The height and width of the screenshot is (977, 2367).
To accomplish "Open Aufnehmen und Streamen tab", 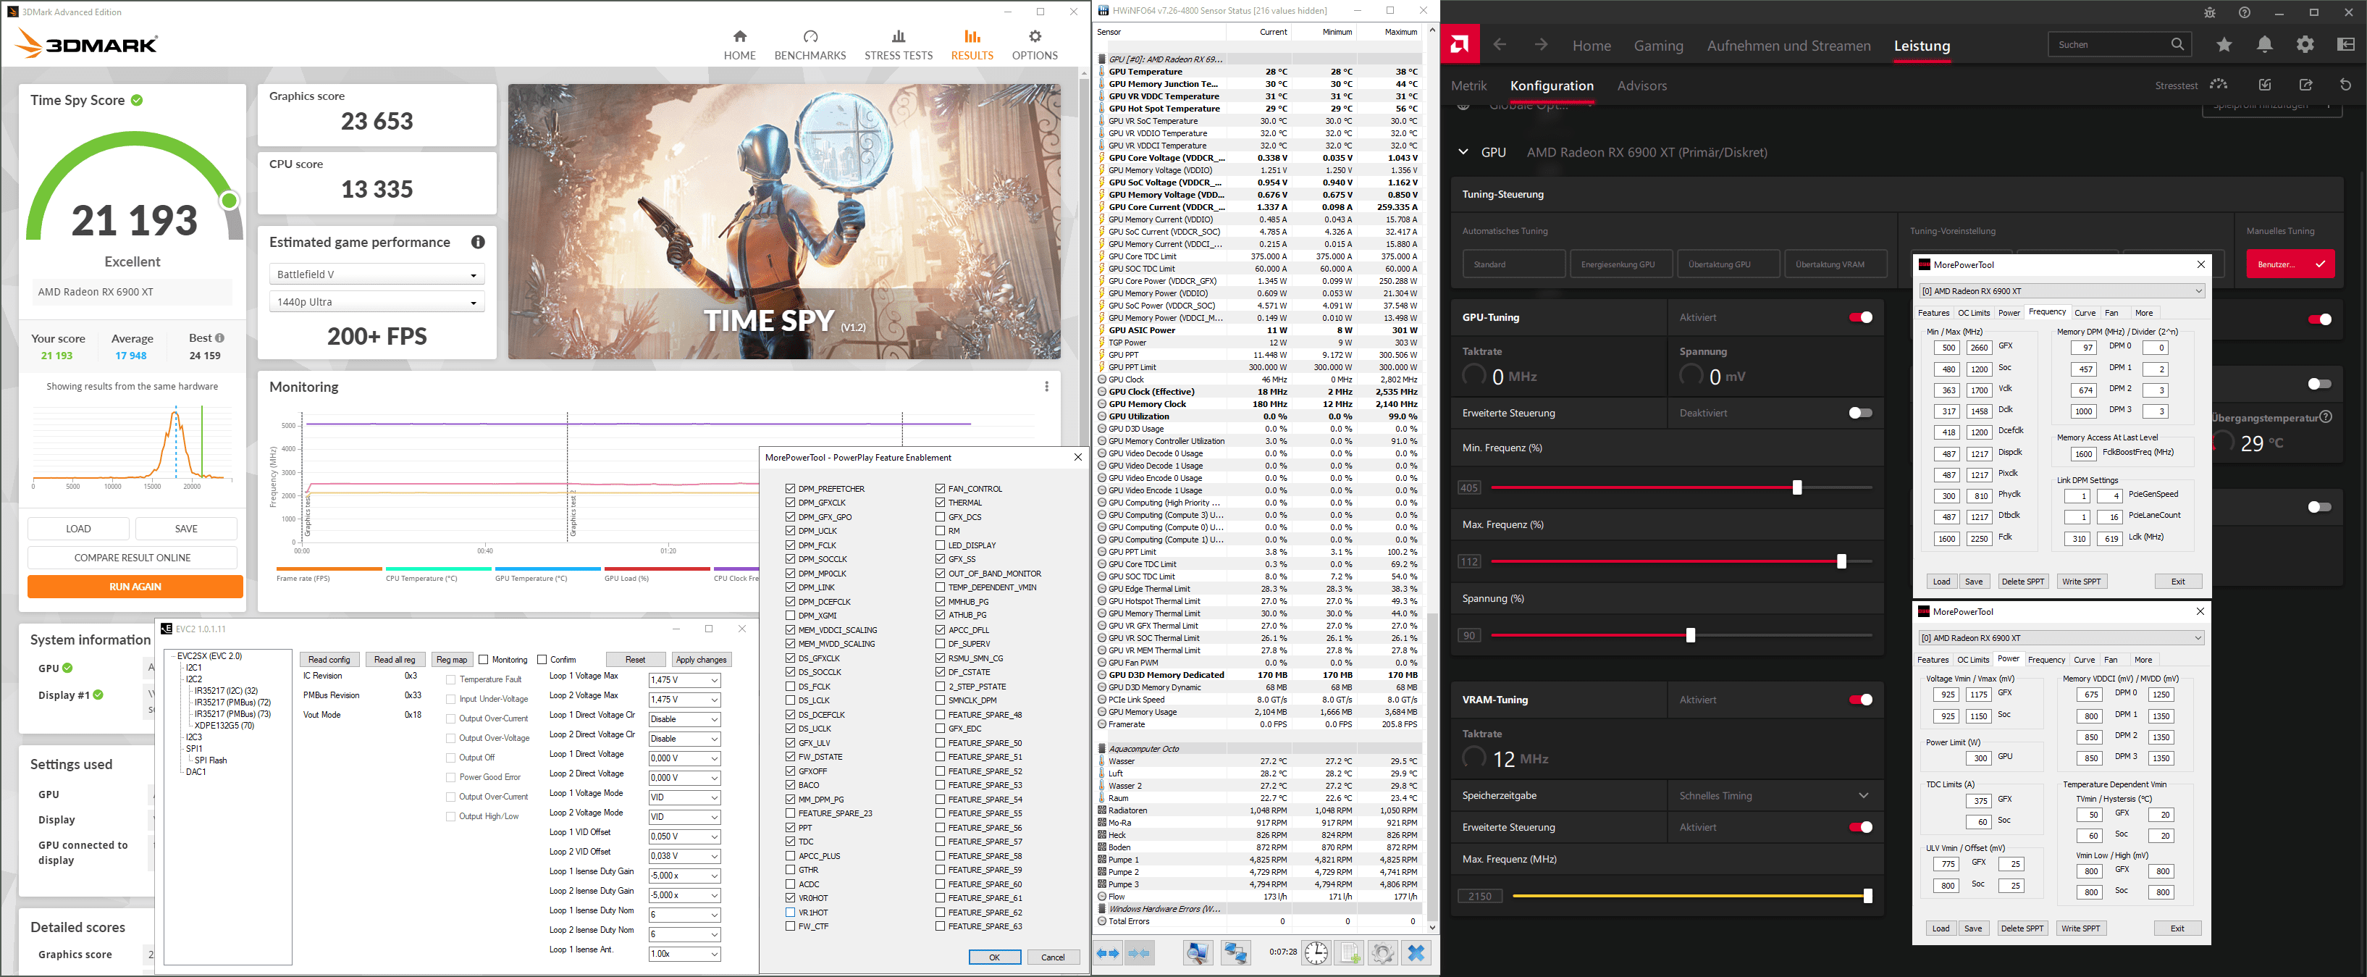I will (x=1788, y=45).
